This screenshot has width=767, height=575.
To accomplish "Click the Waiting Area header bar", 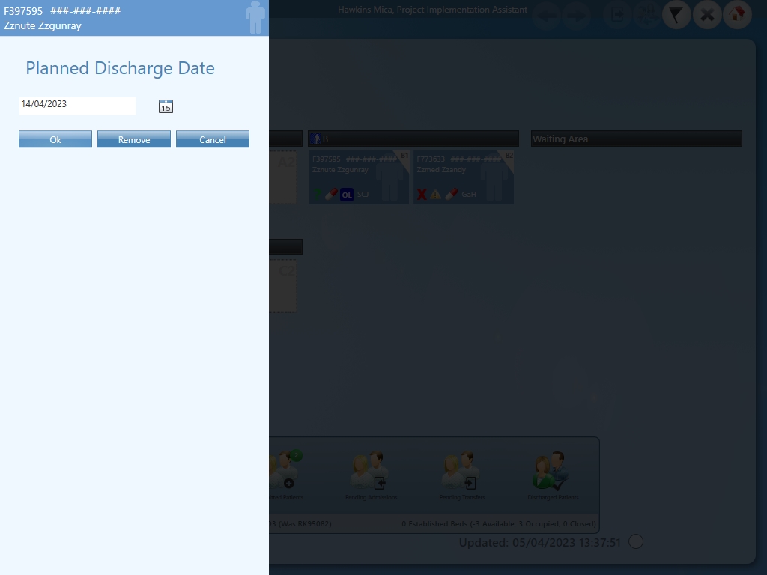I will coord(637,139).
